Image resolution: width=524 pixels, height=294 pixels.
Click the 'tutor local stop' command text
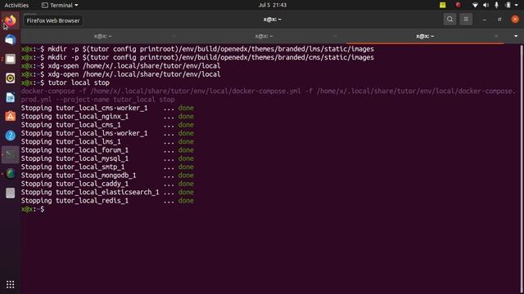tap(79, 82)
